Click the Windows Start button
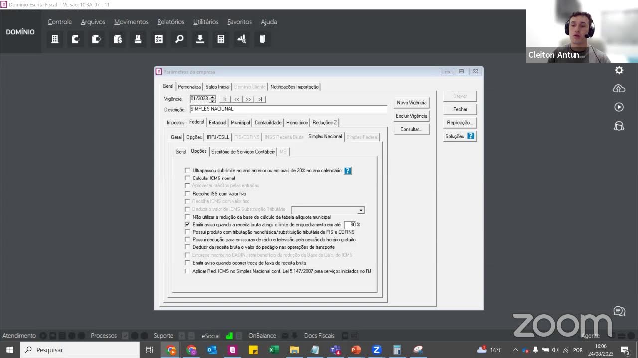 tap(10, 350)
